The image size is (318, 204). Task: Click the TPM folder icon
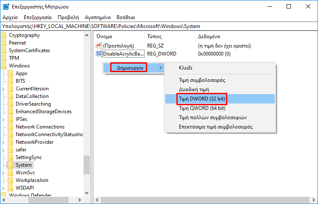pos(3,58)
